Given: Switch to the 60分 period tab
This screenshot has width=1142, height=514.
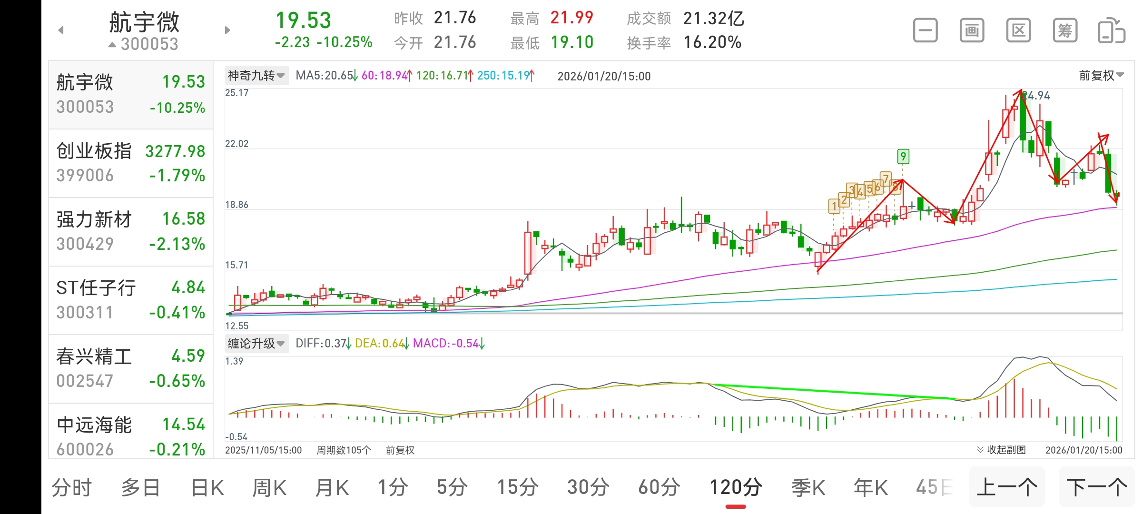Looking at the screenshot, I should 659,488.
